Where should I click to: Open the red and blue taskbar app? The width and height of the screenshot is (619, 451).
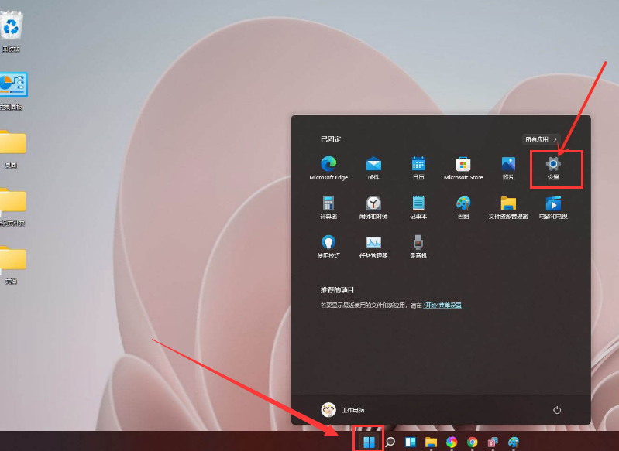coord(493,442)
